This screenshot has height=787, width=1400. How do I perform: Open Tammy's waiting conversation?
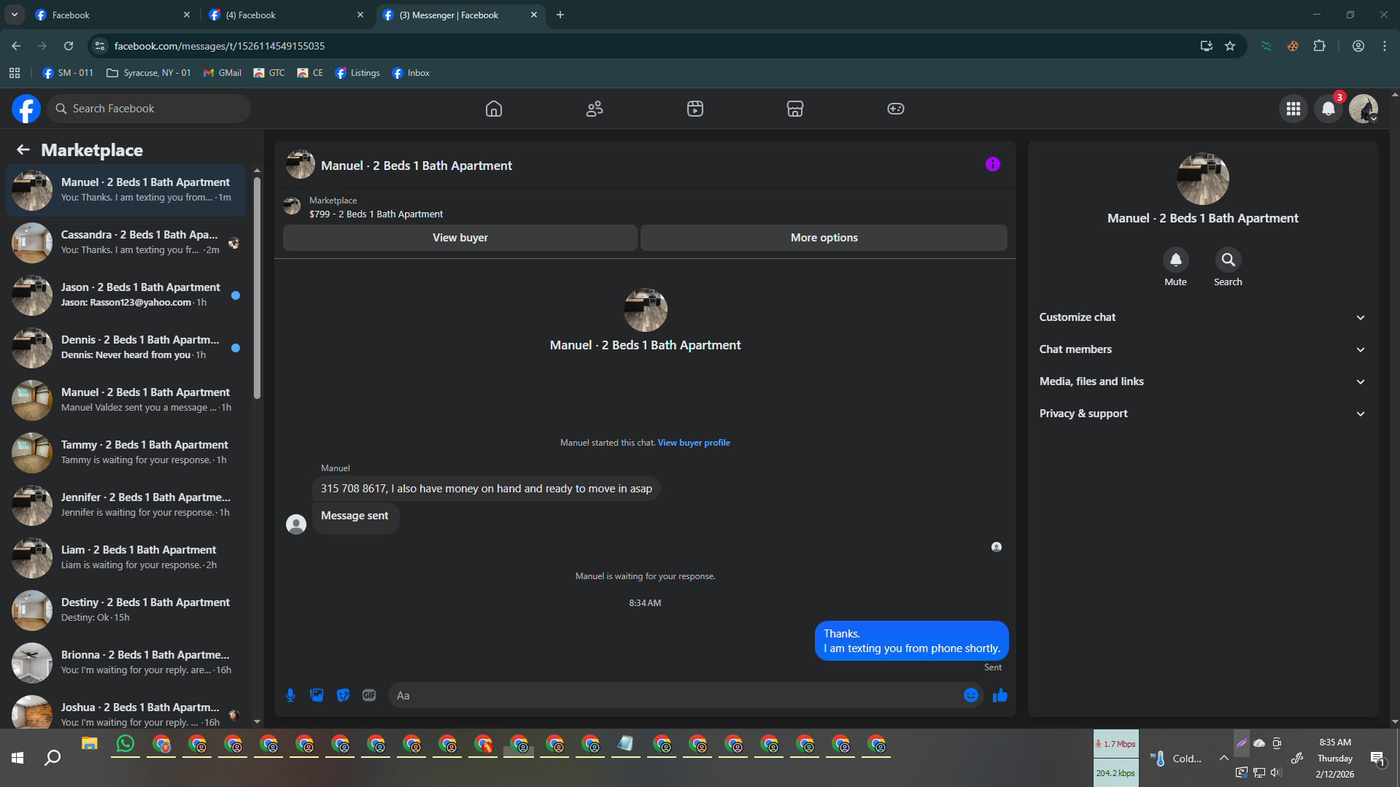point(125,453)
